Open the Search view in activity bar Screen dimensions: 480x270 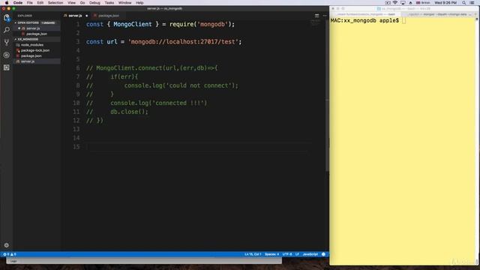7,30
